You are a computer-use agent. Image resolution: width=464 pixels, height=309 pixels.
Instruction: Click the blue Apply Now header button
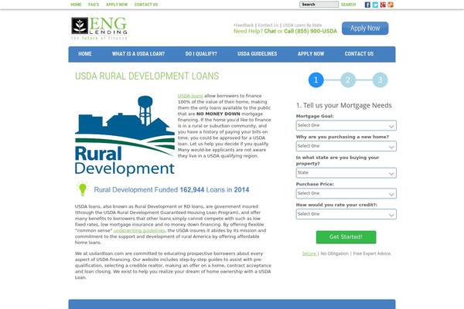[x=365, y=29]
